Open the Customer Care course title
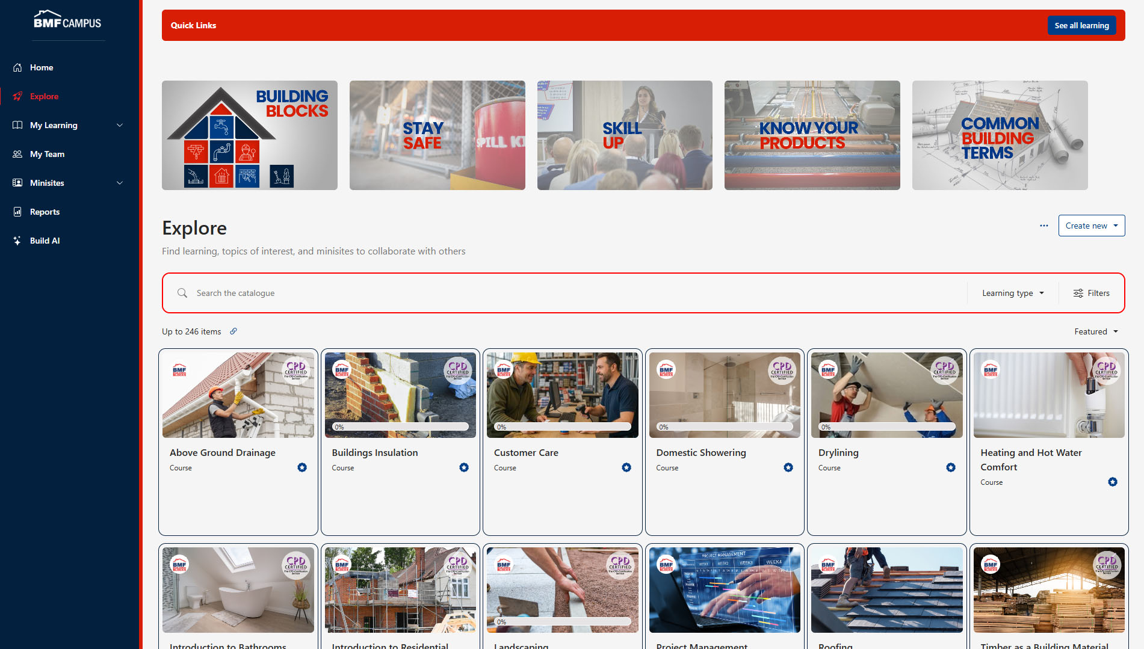Image resolution: width=1144 pixels, height=649 pixels. 526,452
